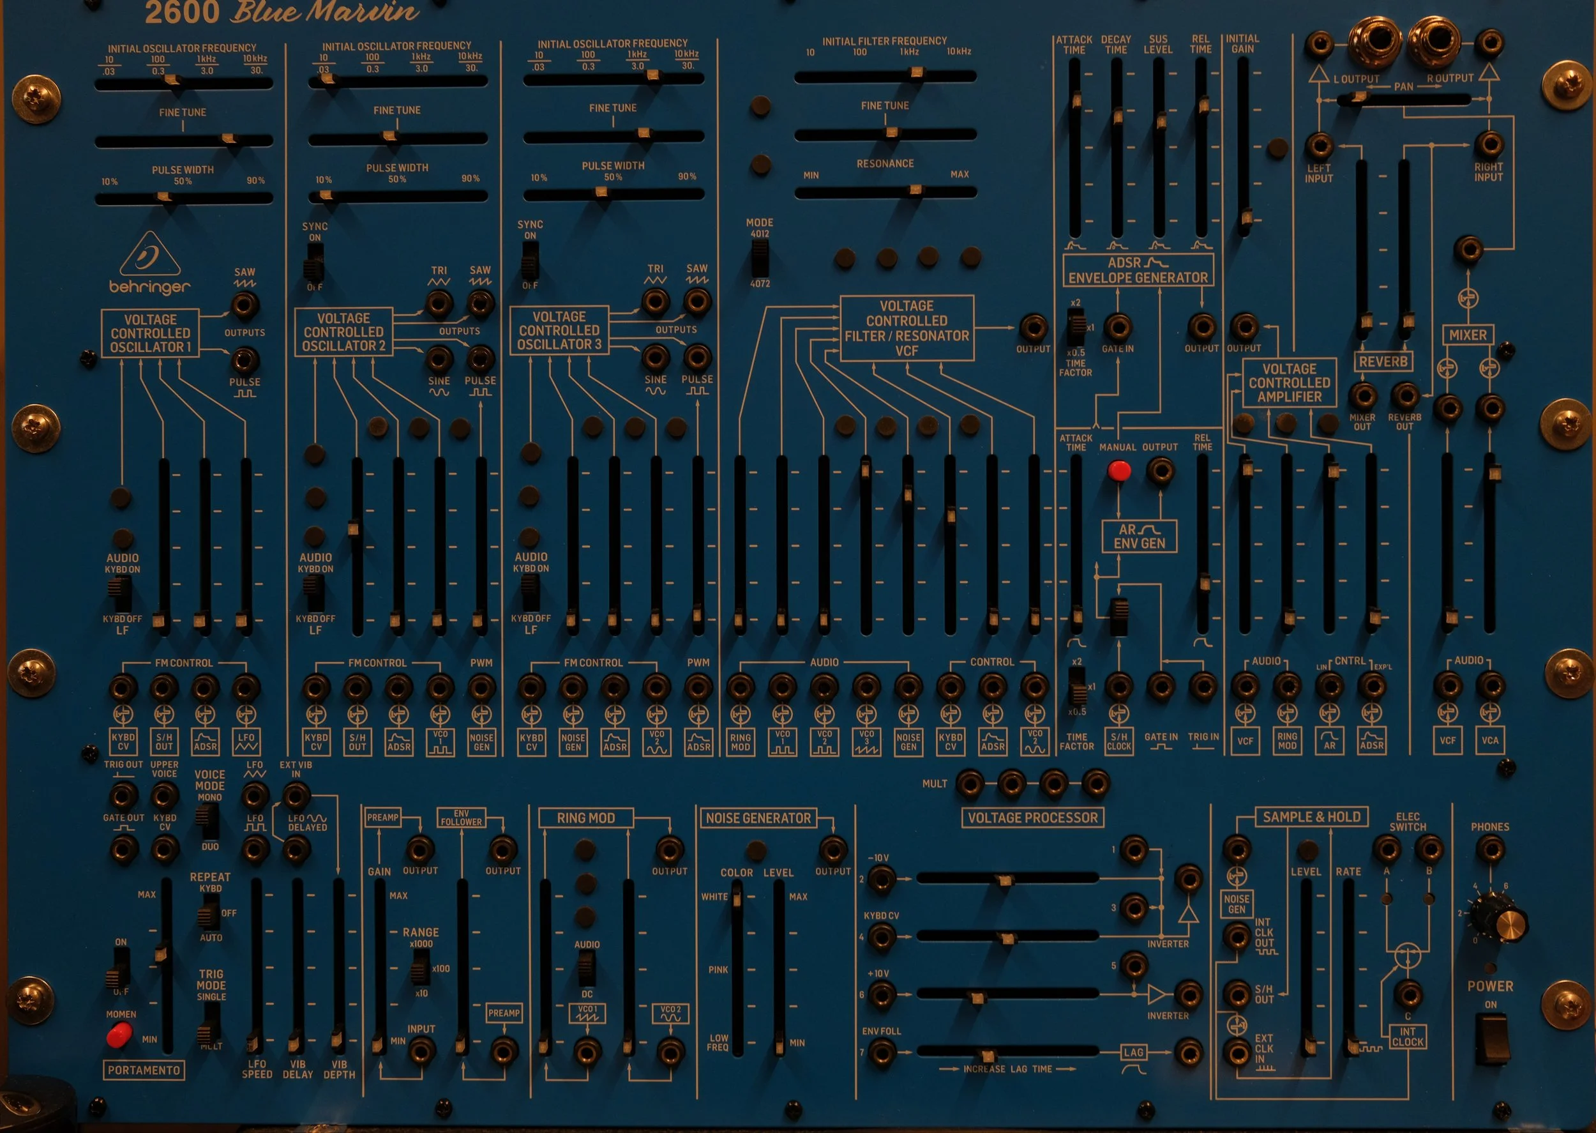
Task: Click the Noise Generator output jack
Action: pos(832,849)
